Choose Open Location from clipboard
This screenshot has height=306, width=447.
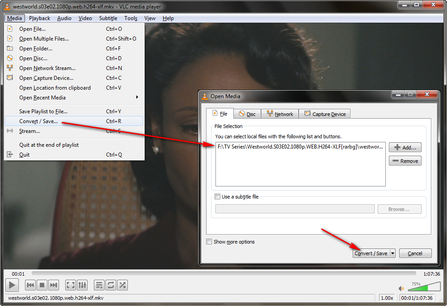(74, 88)
